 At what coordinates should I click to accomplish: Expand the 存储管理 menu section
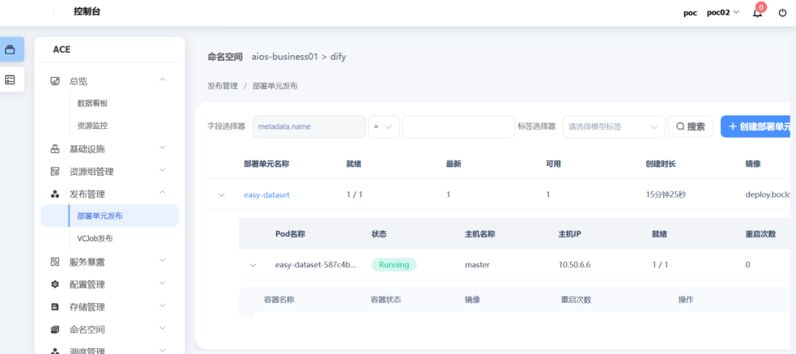click(162, 305)
